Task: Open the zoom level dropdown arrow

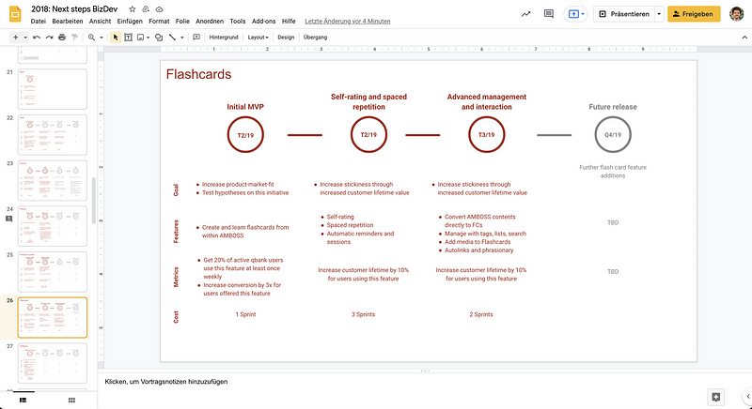Action: point(102,38)
